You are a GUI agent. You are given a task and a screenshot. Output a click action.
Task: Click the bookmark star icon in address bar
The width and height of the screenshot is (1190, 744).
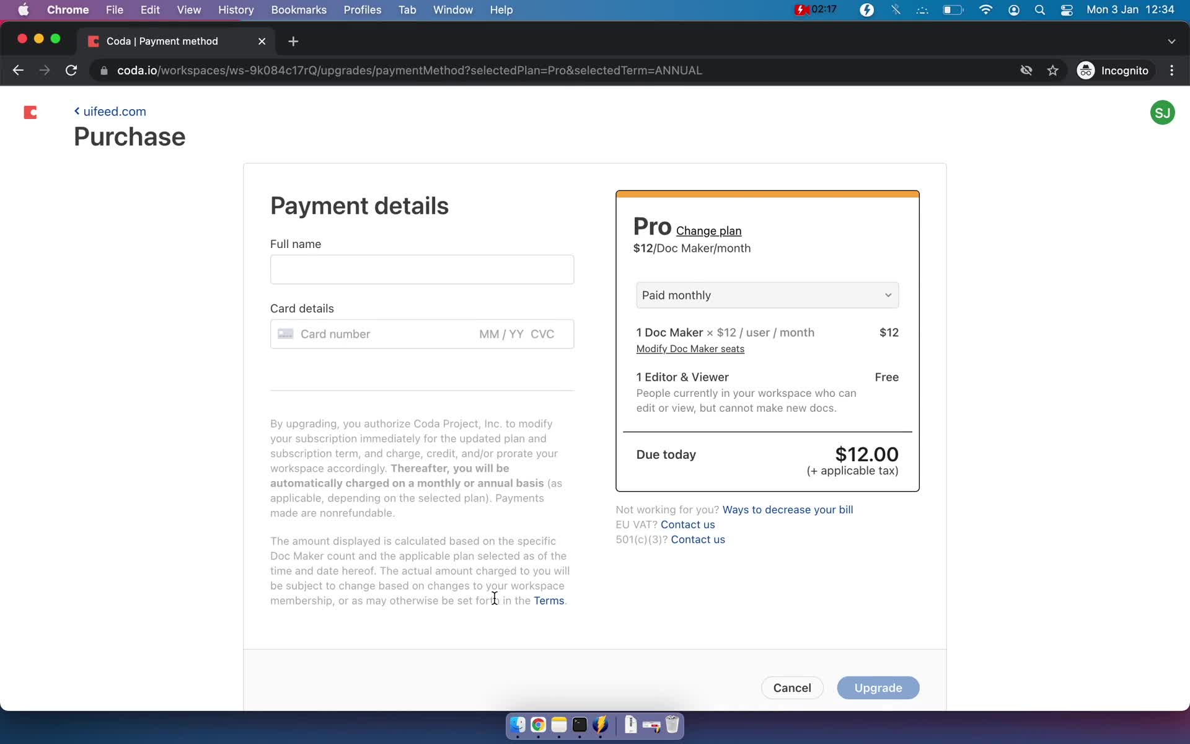click(1056, 70)
